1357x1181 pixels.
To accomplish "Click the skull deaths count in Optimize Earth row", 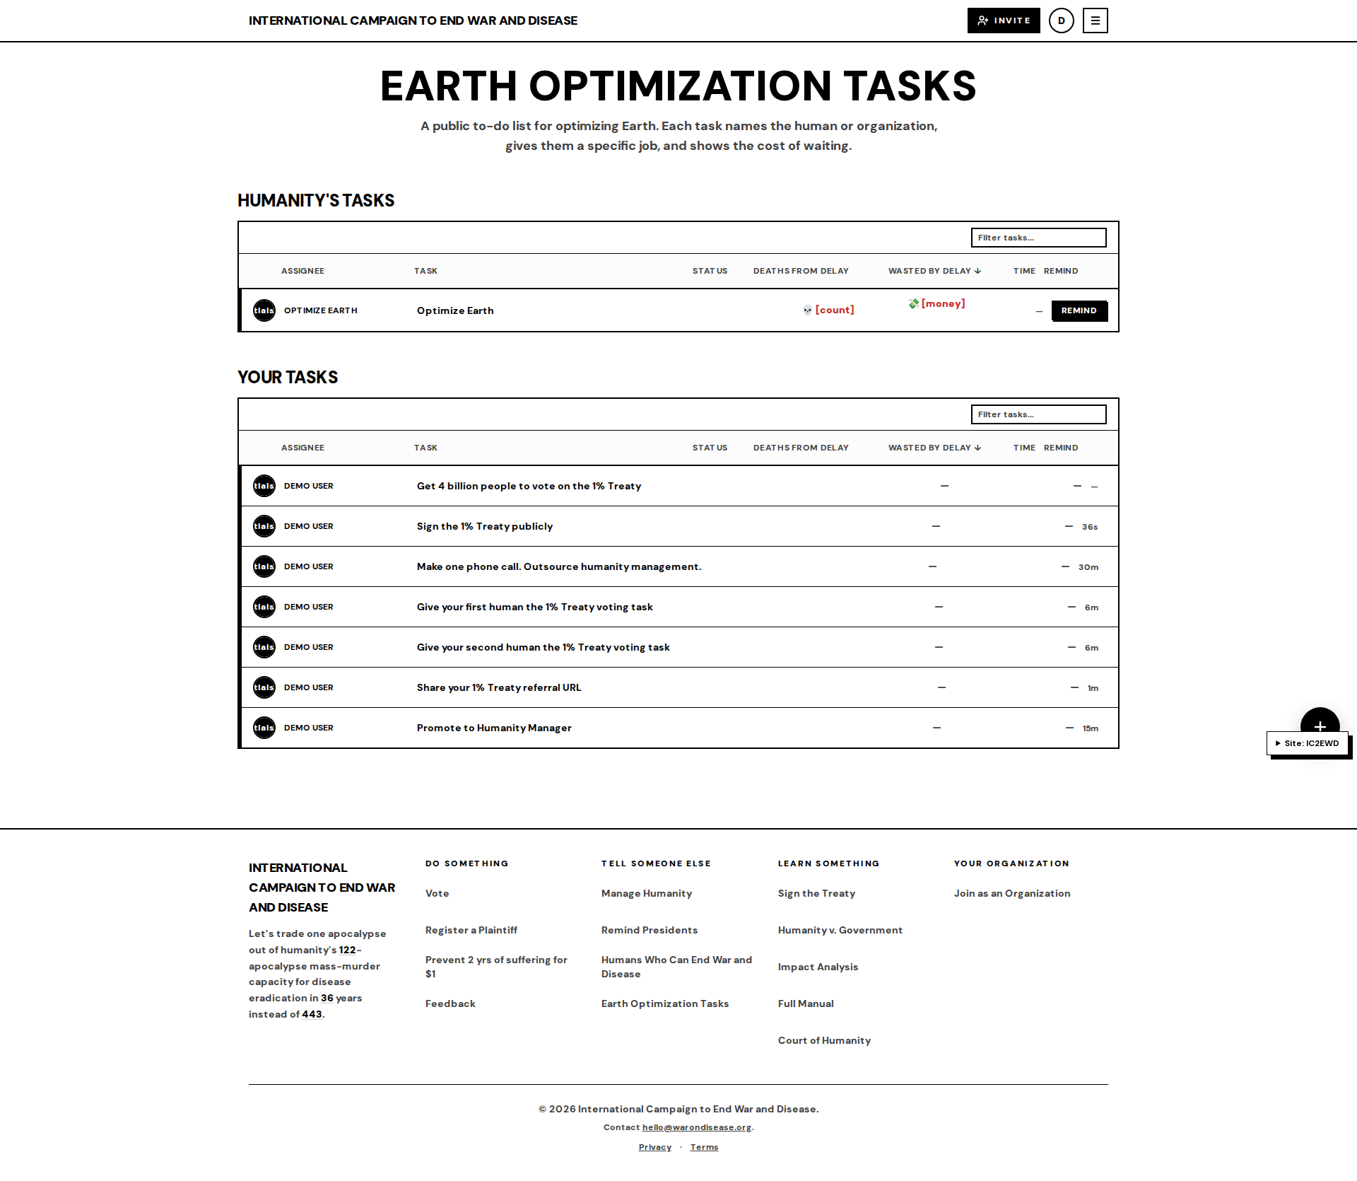I will [828, 310].
